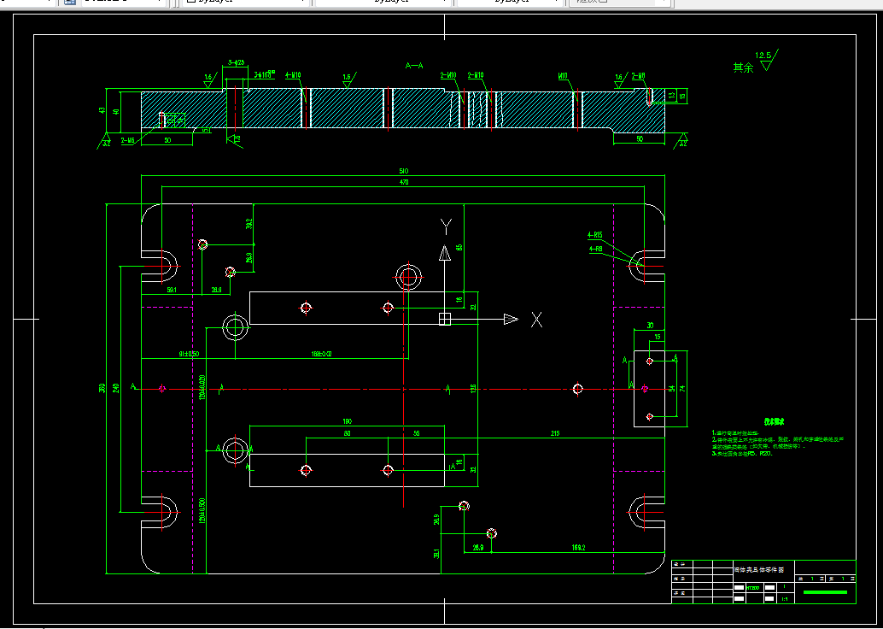Select the 370 overall height dimension text
Image resolution: width=883 pixels, height=629 pixels.
[102, 389]
